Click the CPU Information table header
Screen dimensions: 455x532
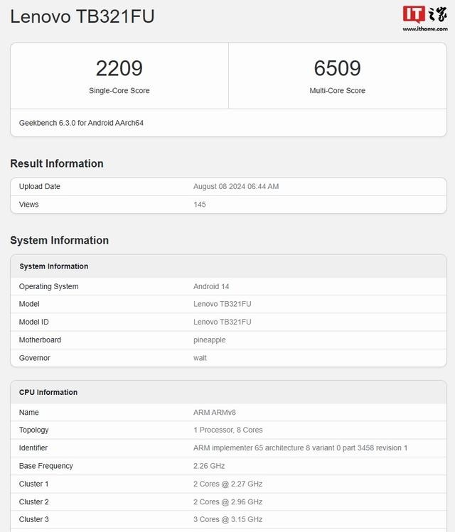48,392
